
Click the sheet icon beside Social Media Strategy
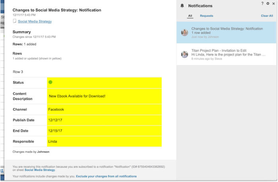pyautogui.click(x=15, y=21)
